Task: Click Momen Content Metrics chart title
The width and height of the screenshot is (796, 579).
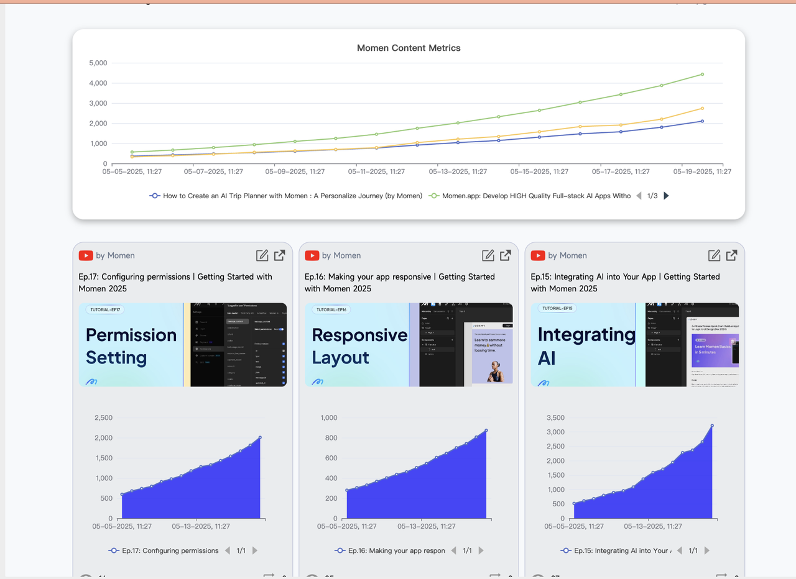Action: pos(409,48)
